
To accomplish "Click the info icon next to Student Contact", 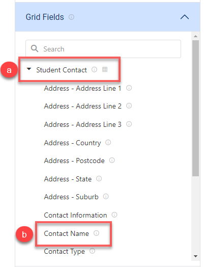I will [x=94, y=69].
